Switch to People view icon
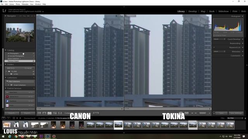Image resolution: width=248 pixels, height=139 pixels. pos(60,113)
